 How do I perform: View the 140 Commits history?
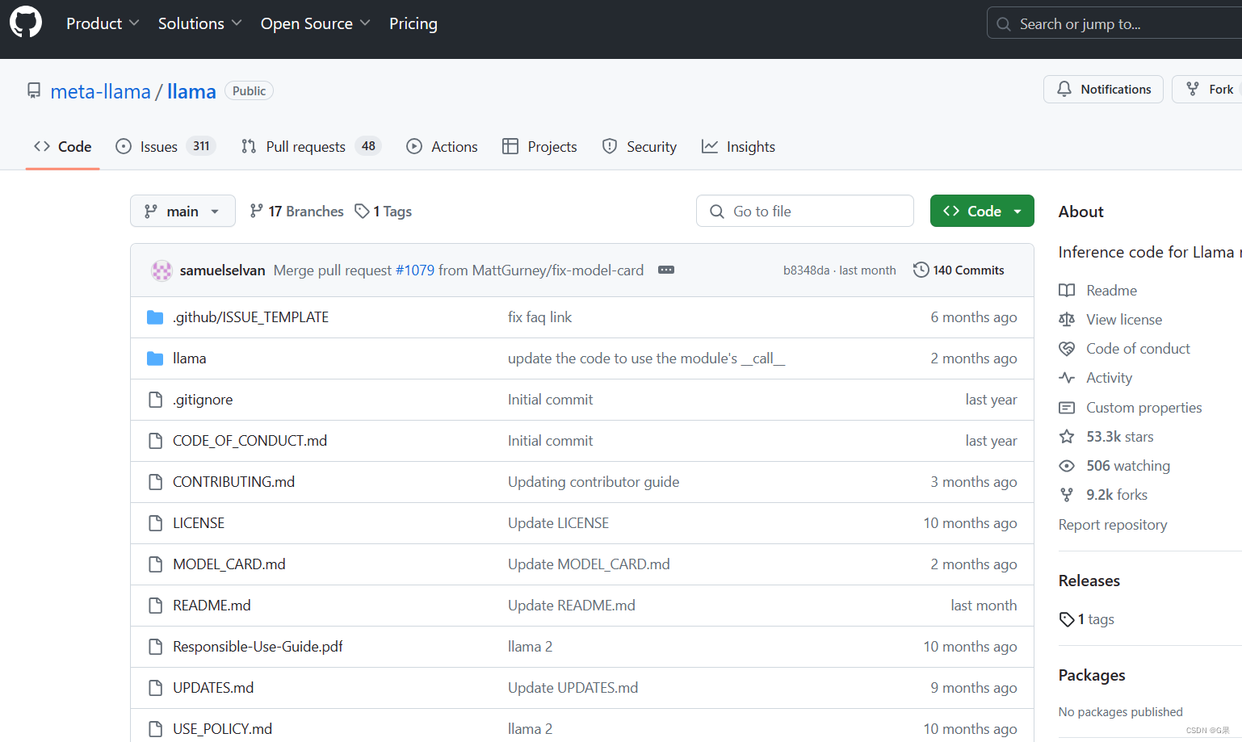click(959, 270)
